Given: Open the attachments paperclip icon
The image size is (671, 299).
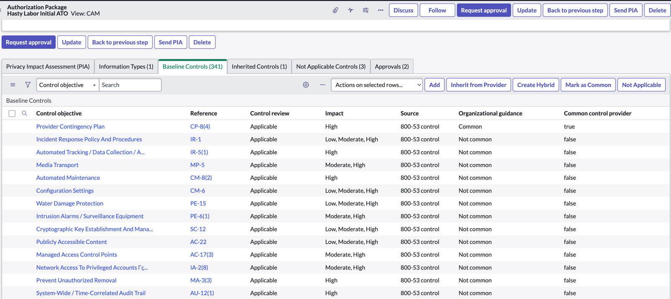Looking at the screenshot, I should (335, 10).
